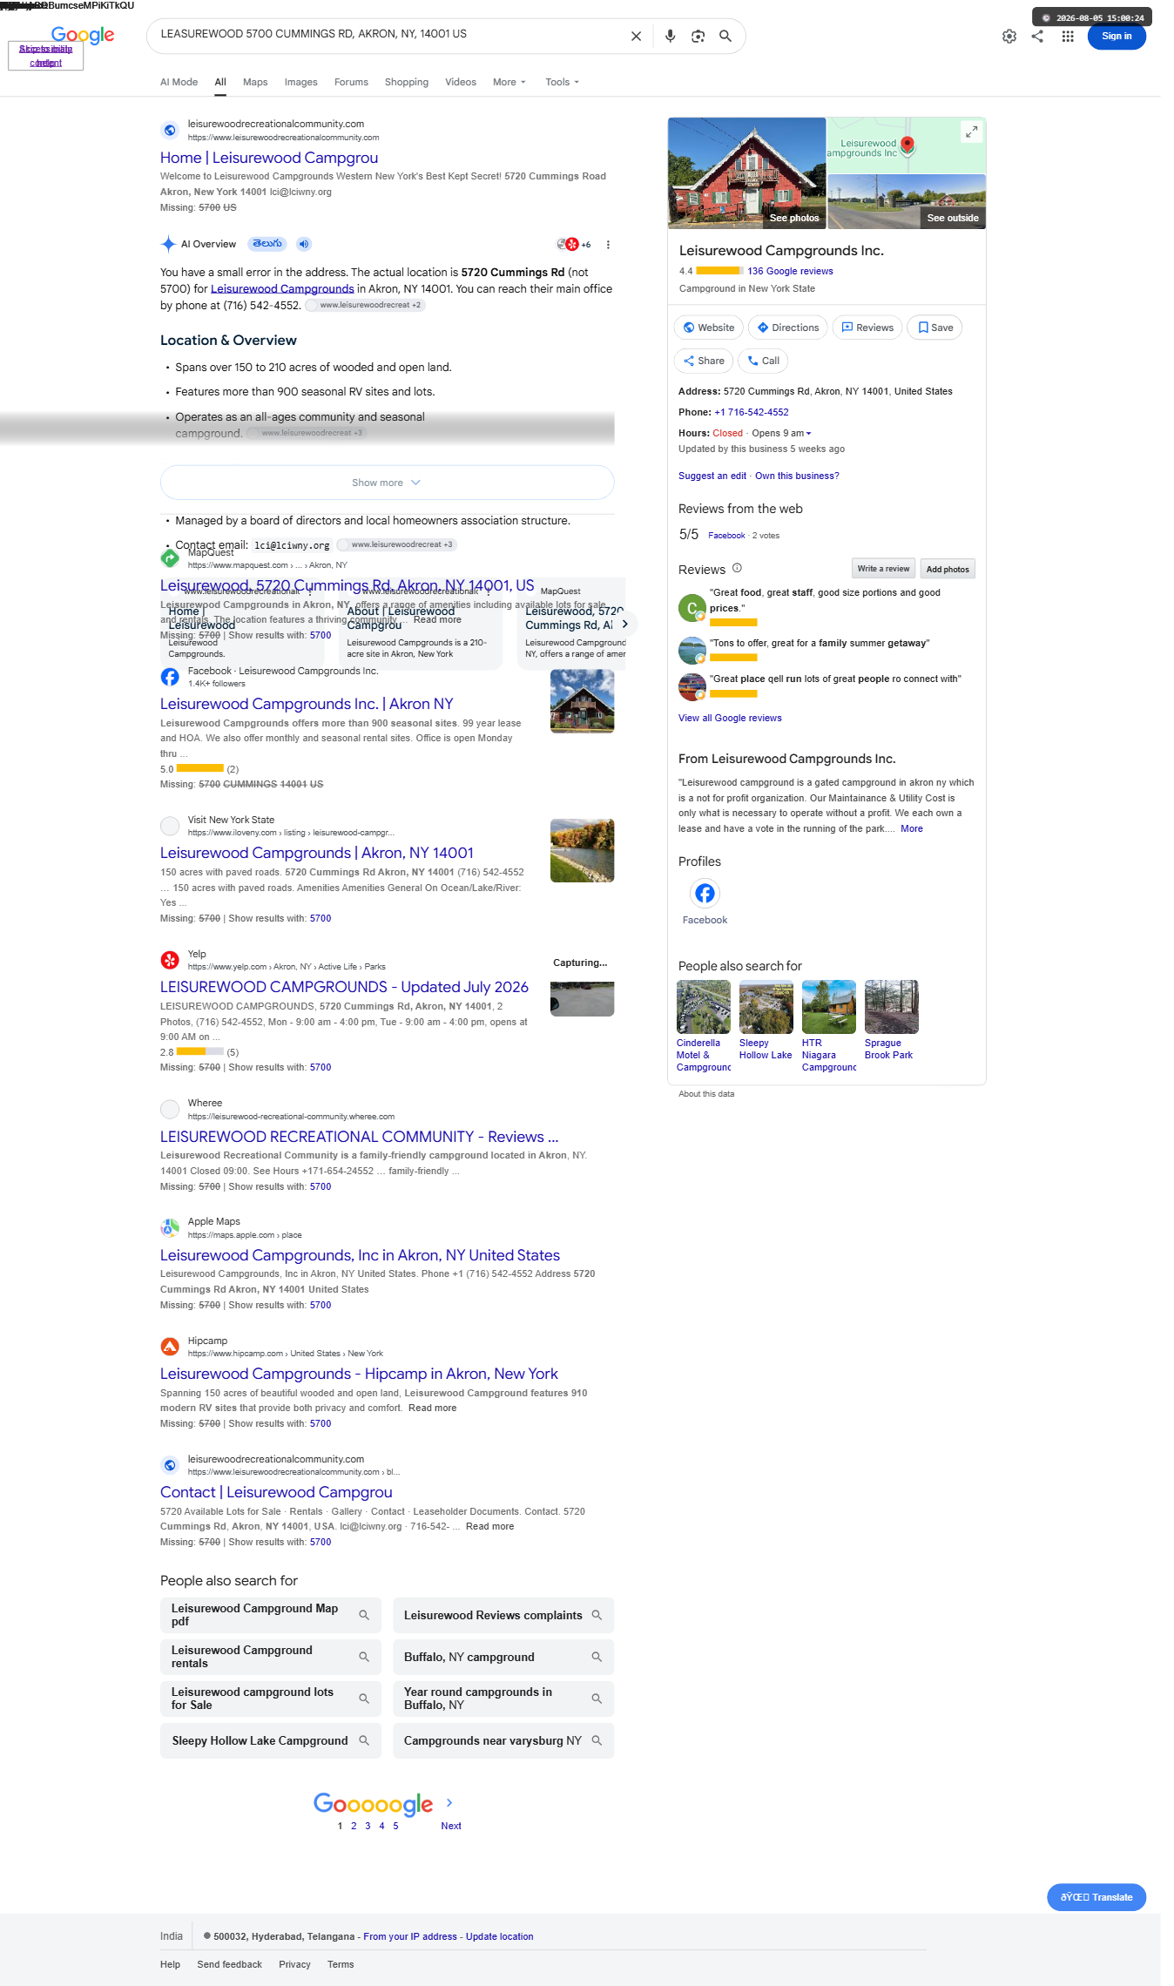Open the Leisurewood Campgrounds map thumbnail
The image size is (1174, 1986).
tap(907, 145)
